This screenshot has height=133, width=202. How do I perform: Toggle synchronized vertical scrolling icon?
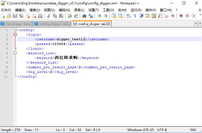click(x=114, y=16)
